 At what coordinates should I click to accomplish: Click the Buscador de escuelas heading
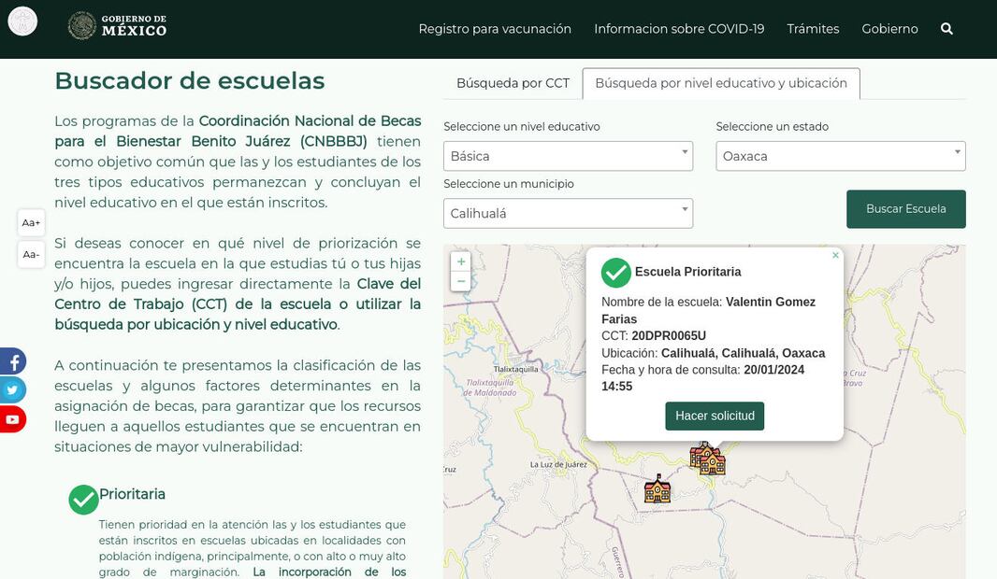pos(190,81)
